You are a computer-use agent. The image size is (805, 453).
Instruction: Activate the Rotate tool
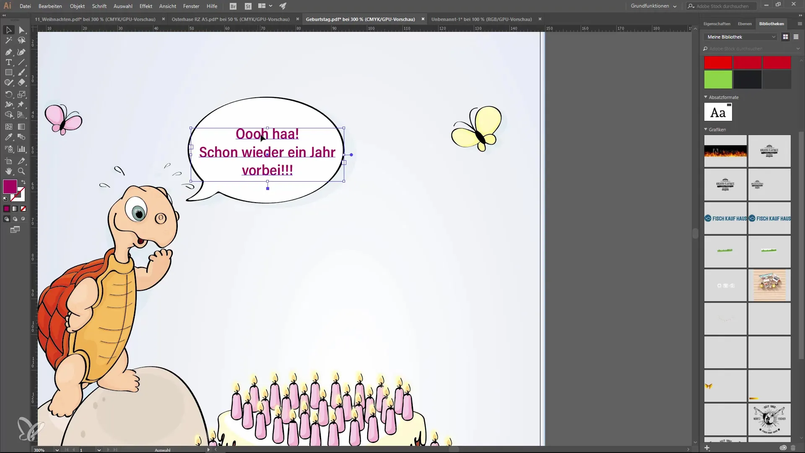pos(9,94)
